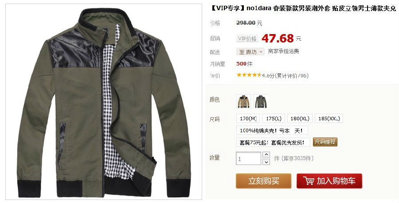This screenshot has height=203, width=399.
Task: Open the 累计评价 reviews link
Action: click(293, 76)
